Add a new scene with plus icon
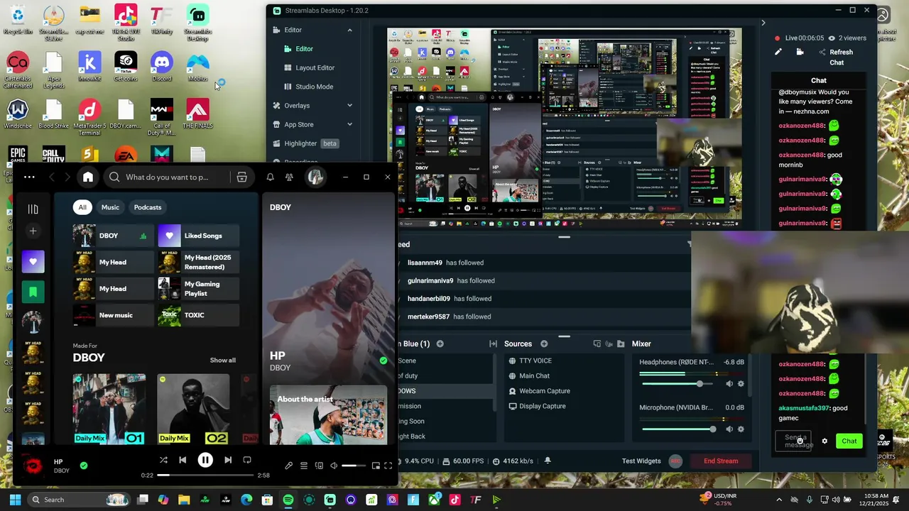 point(440,344)
